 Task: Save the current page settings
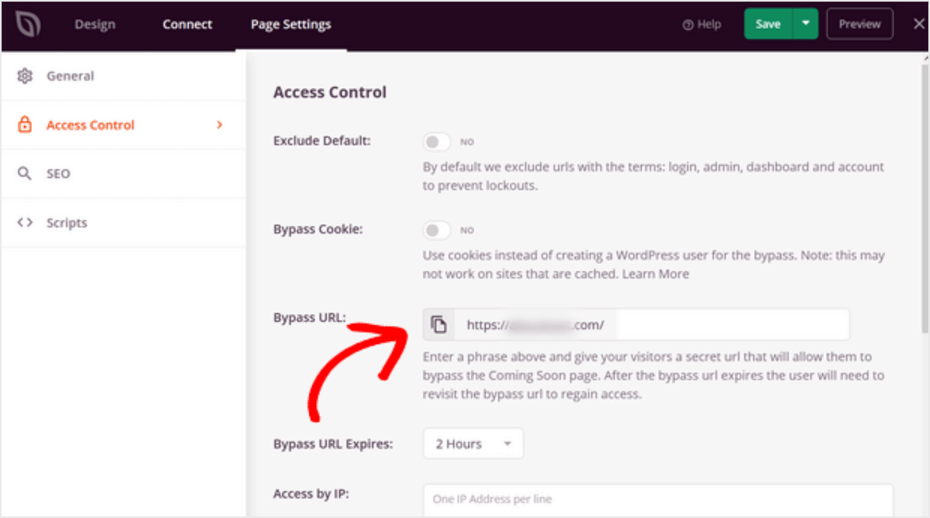767,24
